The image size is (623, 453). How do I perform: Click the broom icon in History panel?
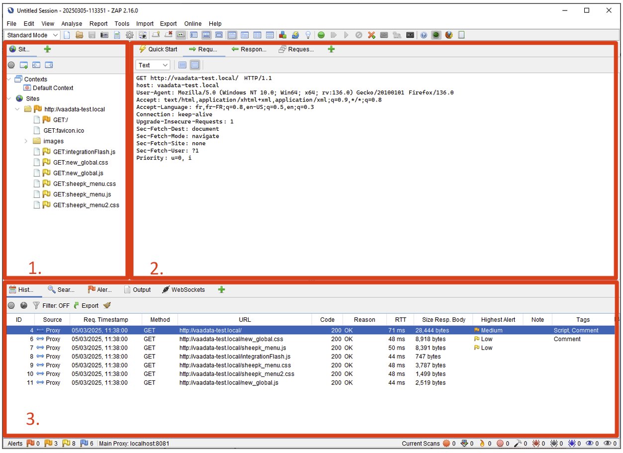(x=107, y=306)
